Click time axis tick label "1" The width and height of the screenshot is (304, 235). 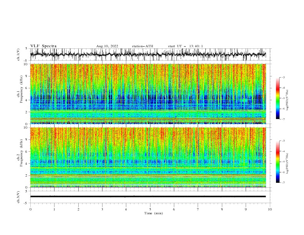(54, 209)
